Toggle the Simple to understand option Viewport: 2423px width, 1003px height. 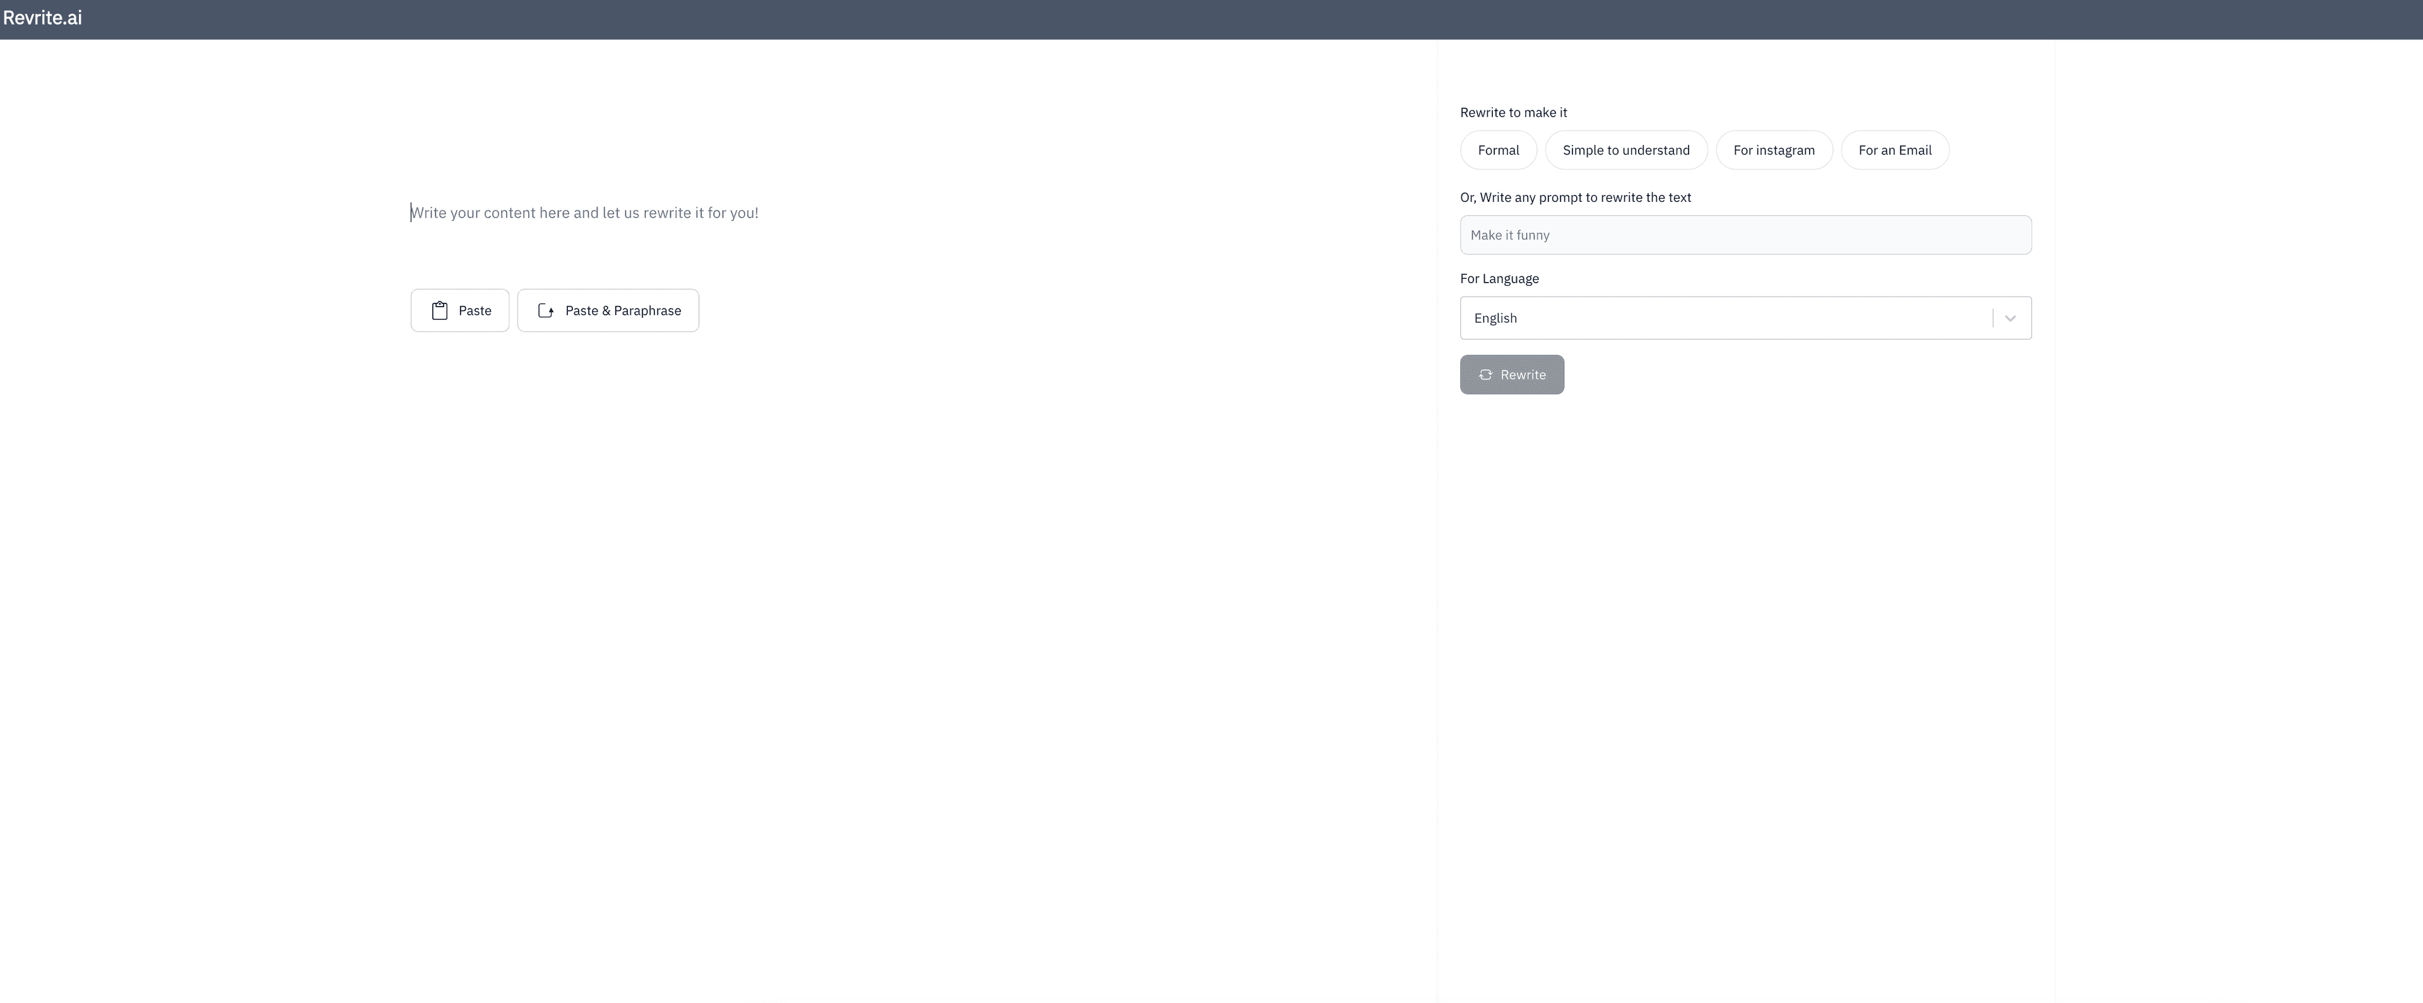click(x=1625, y=150)
